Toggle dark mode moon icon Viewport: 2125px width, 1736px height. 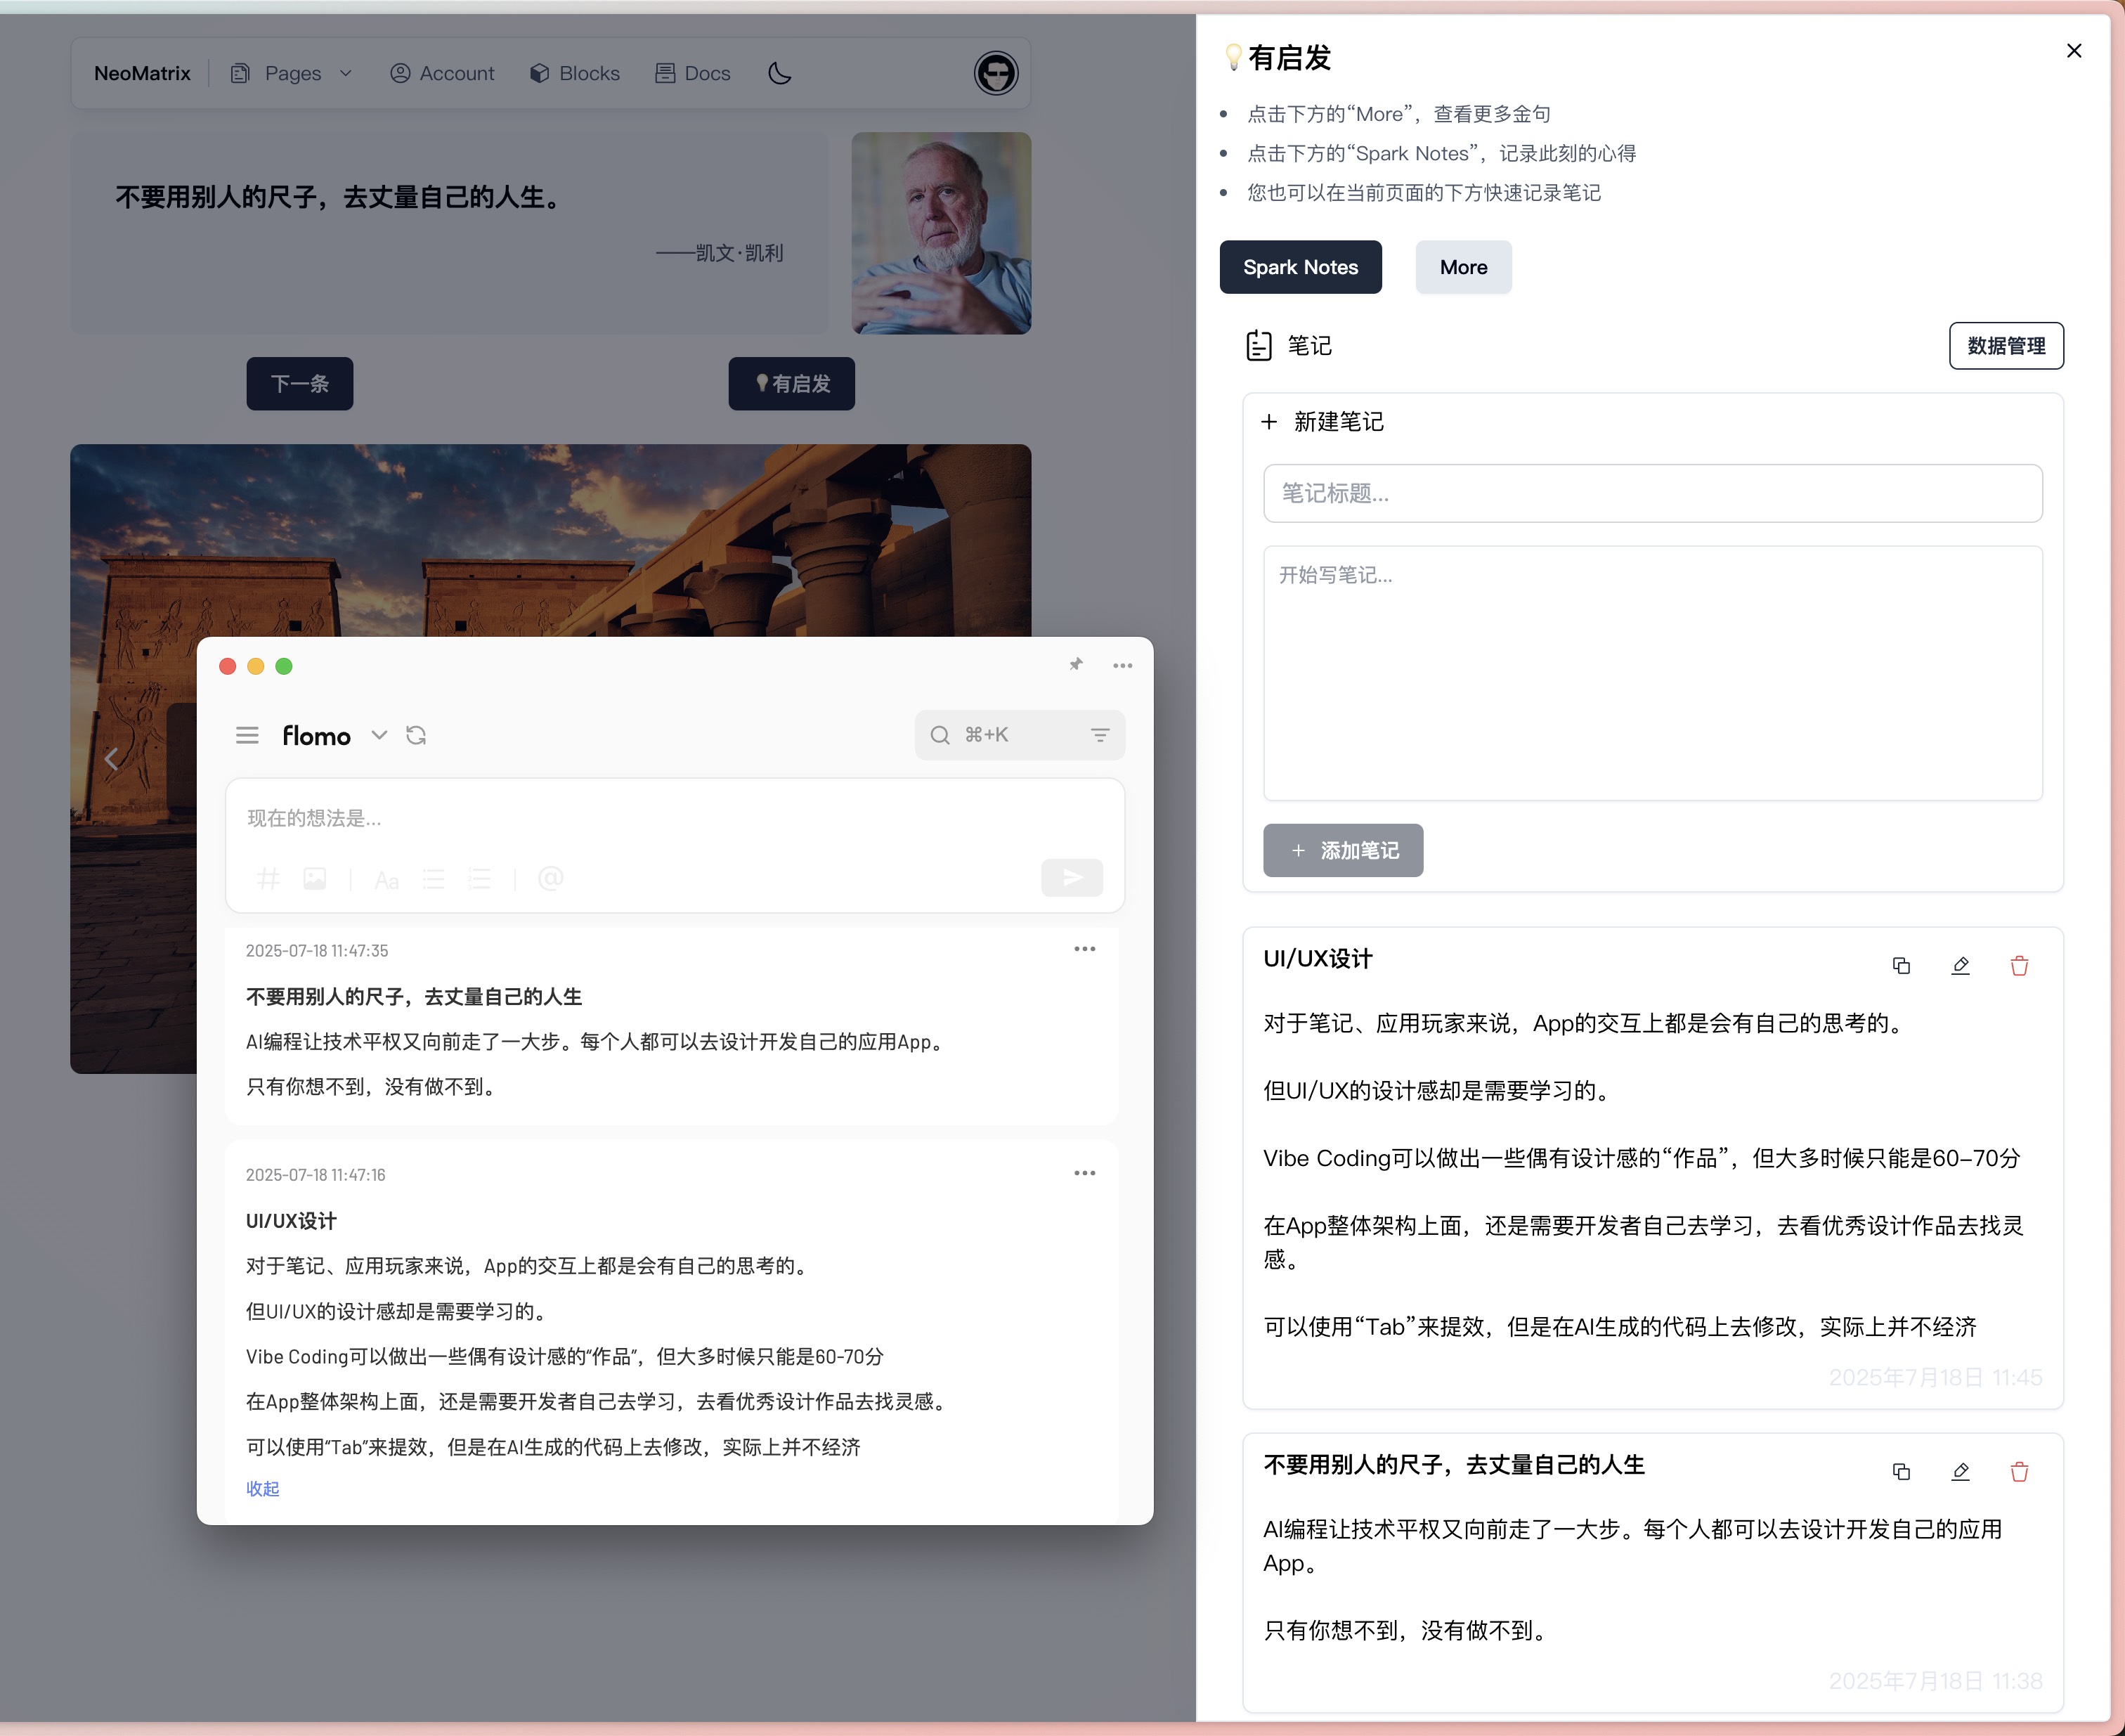pos(779,73)
